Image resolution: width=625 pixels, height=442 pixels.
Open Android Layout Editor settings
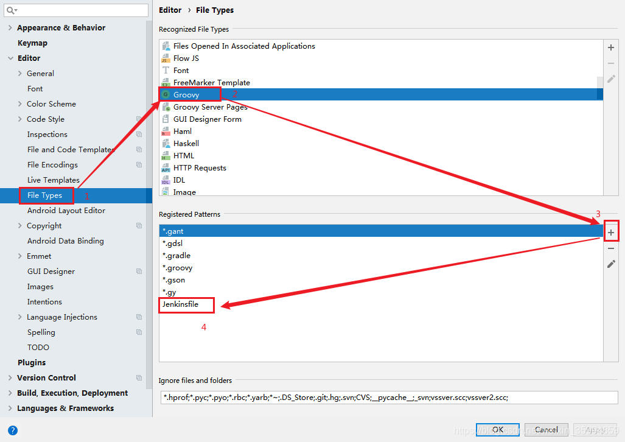tap(66, 210)
